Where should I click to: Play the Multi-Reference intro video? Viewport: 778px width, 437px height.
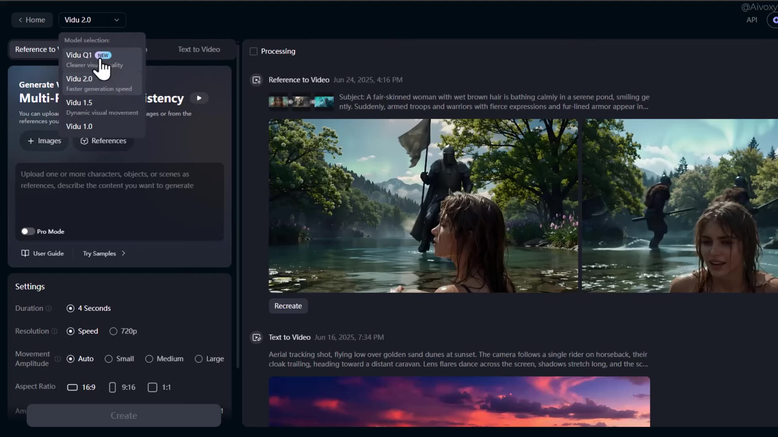point(199,98)
